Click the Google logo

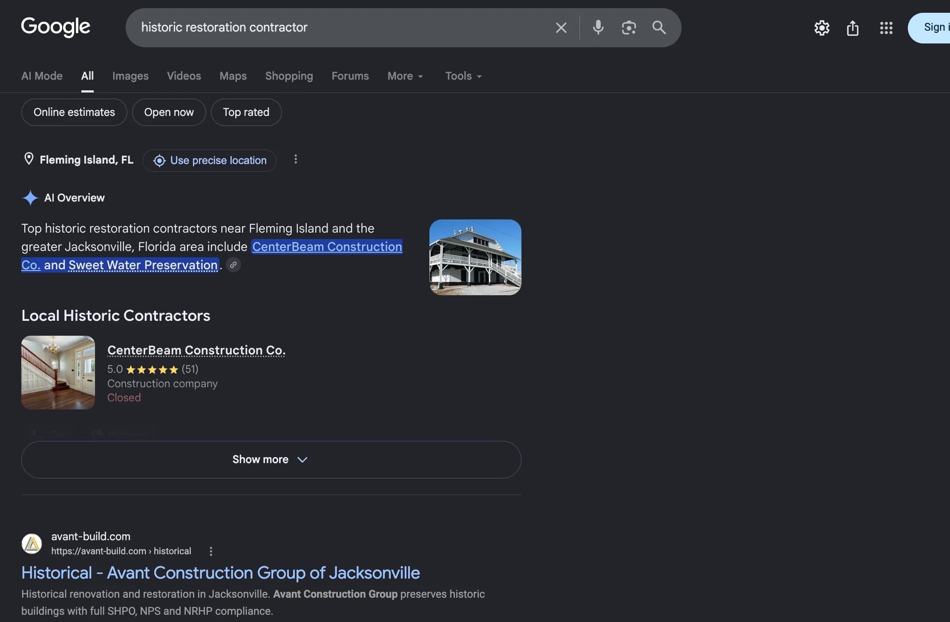56,27
